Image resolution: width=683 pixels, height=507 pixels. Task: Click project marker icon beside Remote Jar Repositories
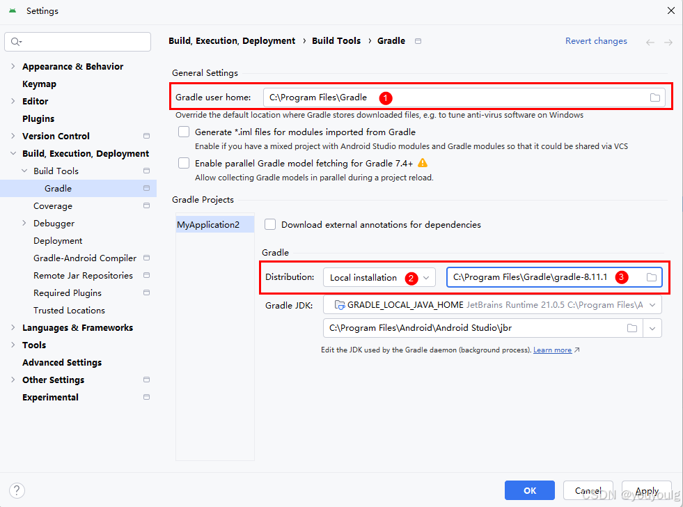146,275
